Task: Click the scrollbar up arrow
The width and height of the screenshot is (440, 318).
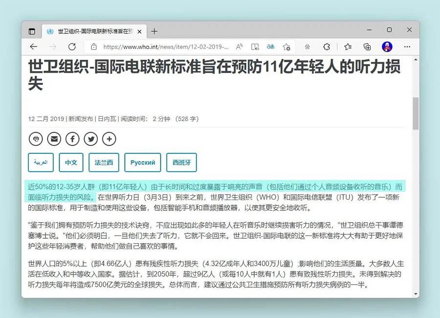Action: click(x=416, y=60)
